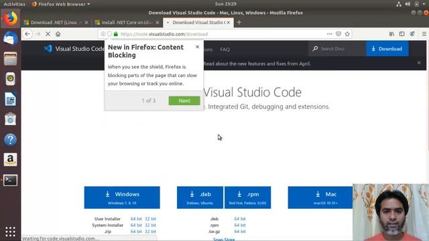429x241 pixels.
Task: Click the secure connection padlock
Action: point(116,34)
